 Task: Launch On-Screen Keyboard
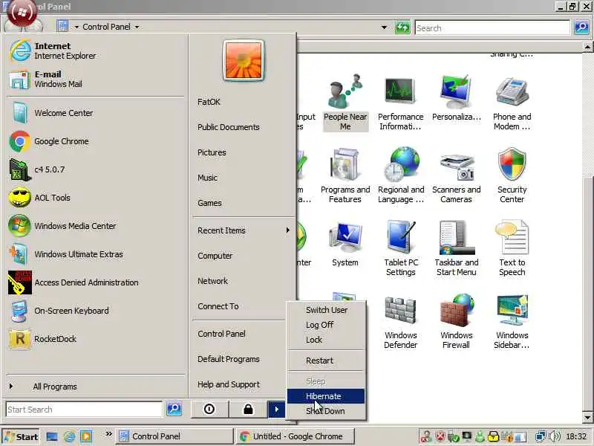click(95, 311)
